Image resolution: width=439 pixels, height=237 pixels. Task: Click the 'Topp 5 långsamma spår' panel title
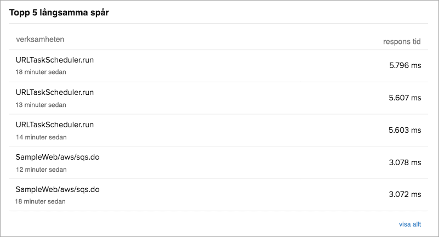click(59, 13)
